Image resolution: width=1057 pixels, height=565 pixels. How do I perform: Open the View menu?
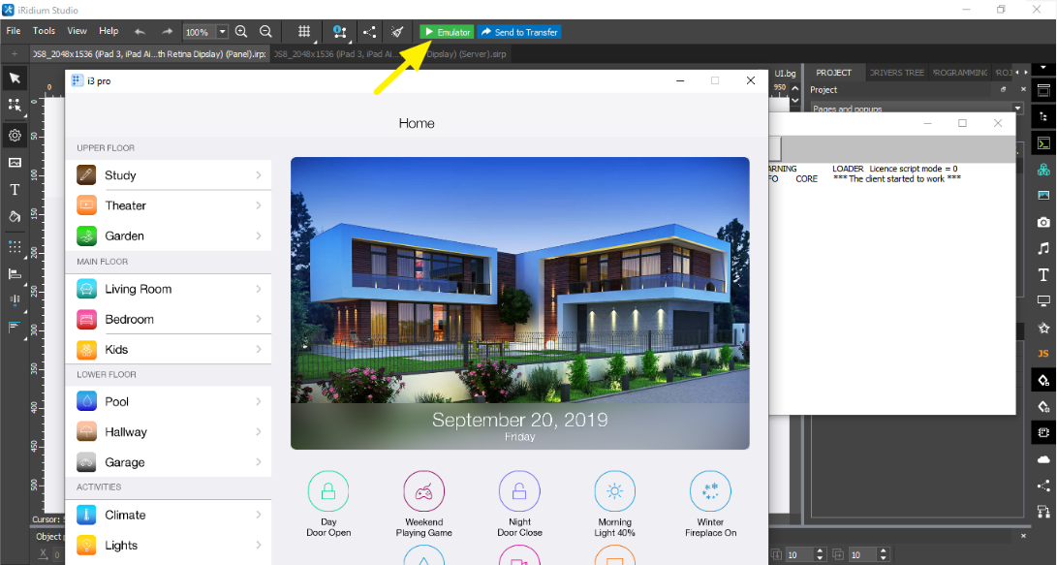tap(77, 31)
